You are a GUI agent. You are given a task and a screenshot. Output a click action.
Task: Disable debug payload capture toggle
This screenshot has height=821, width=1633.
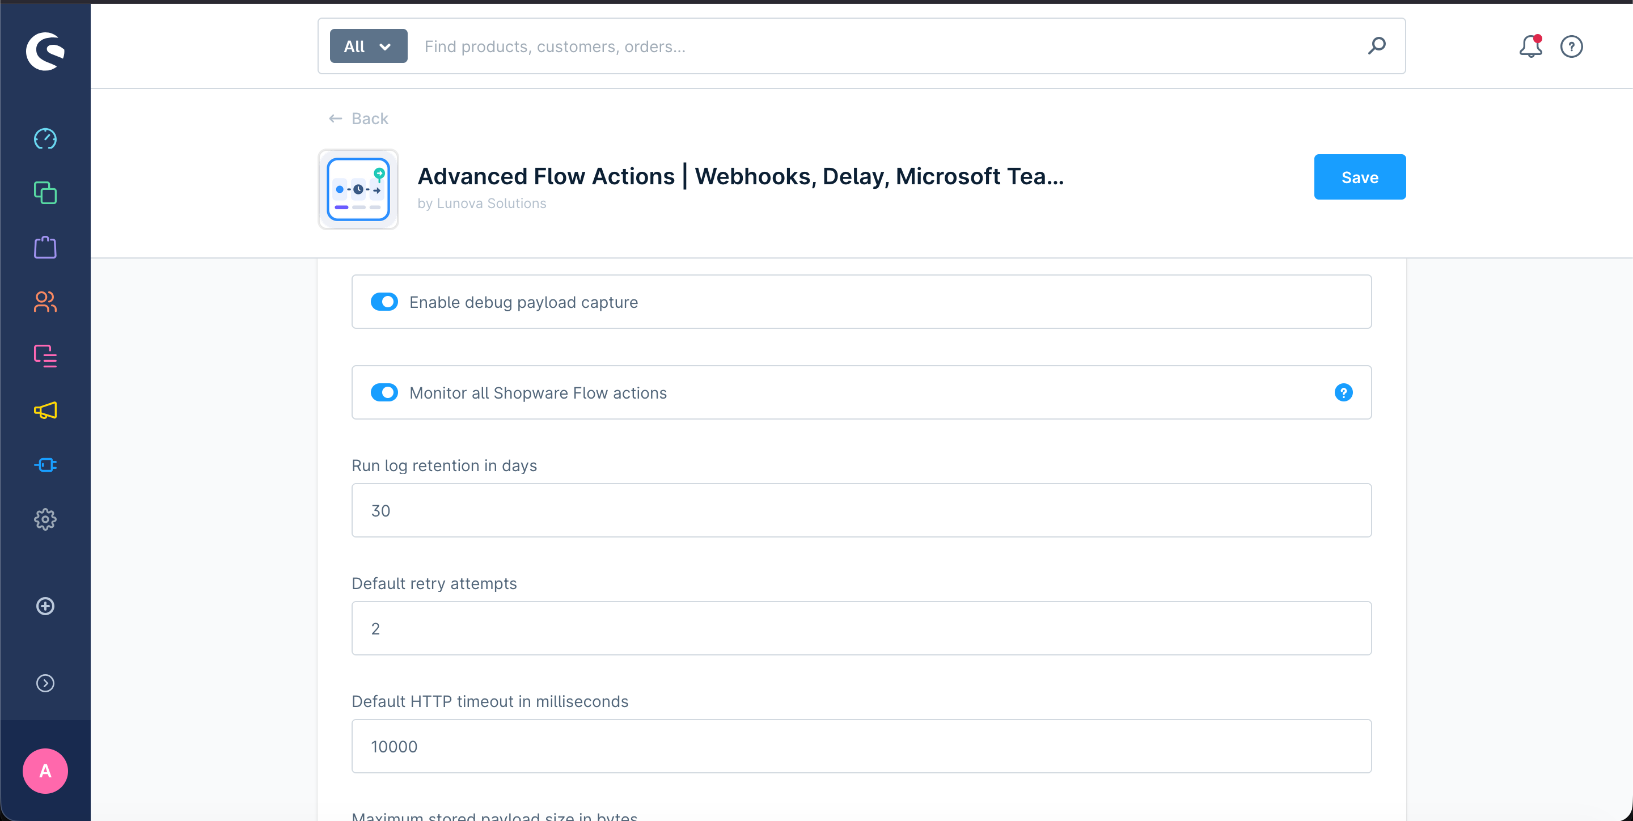(x=384, y=302)
